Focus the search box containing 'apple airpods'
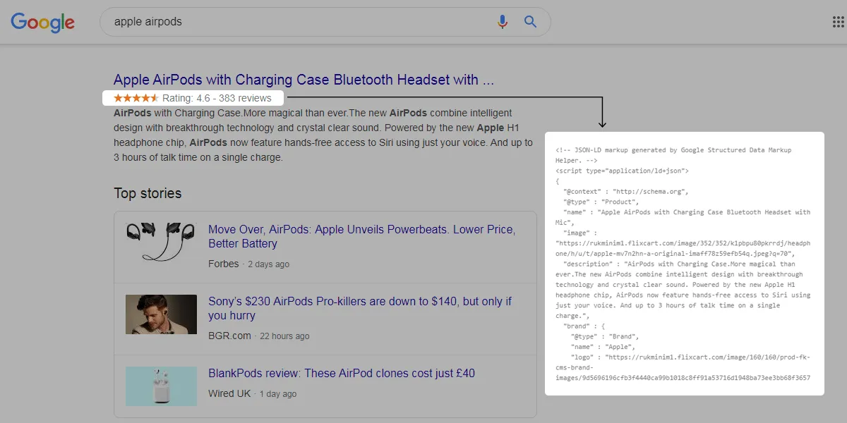847x423 pixels. click(296, 22)
